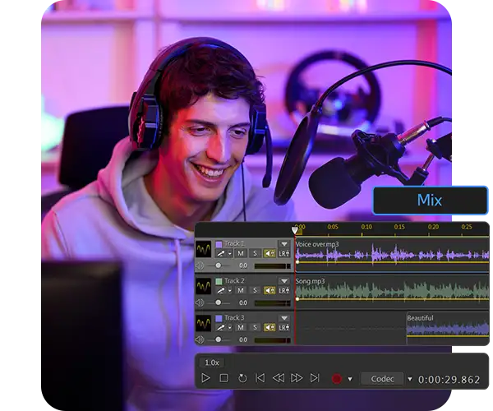Click 0:20 on timeline ruler
Viewport: 493px width, 411px height.
point(433,227)
